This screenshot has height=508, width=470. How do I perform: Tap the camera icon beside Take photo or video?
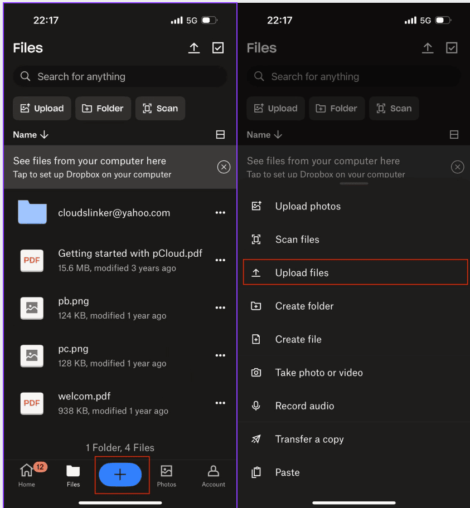(x=256, y=373)
